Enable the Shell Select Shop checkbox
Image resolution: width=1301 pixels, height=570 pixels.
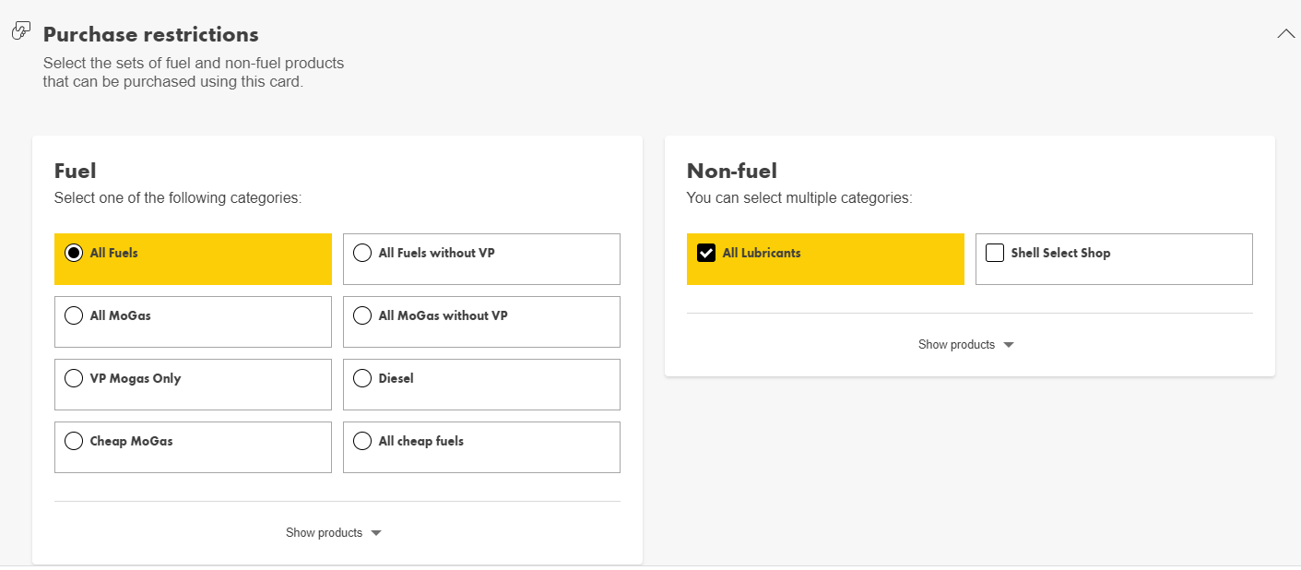[x=995, y=253]
